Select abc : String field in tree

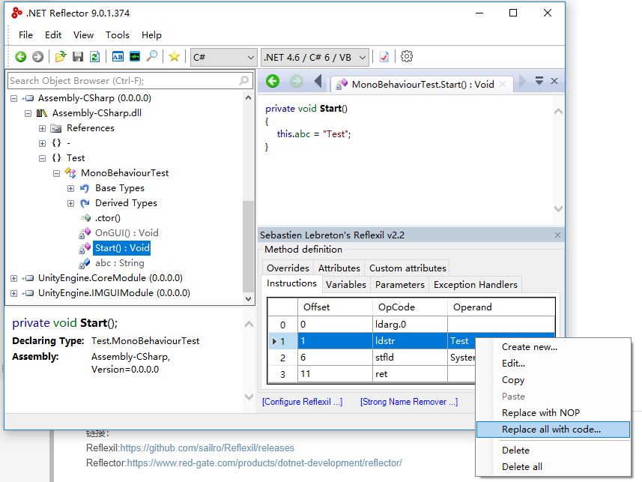[x=120, y=263]
